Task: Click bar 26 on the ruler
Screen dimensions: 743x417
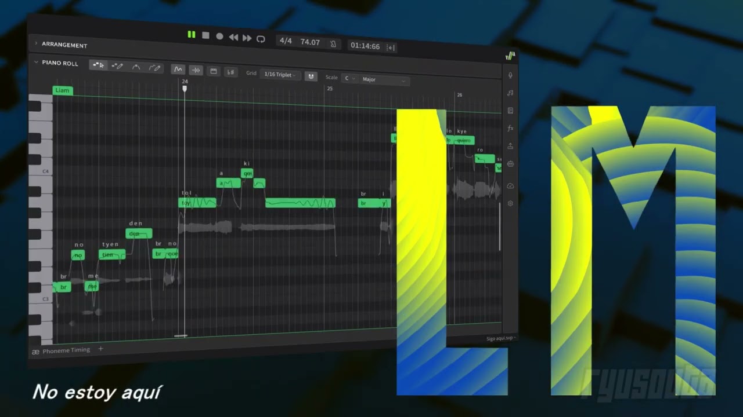Action: [x=459, y=94]
